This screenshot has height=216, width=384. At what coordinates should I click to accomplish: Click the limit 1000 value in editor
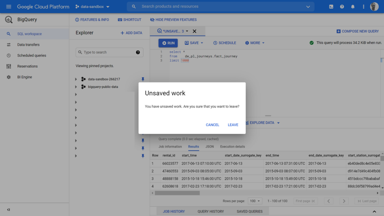185,61
